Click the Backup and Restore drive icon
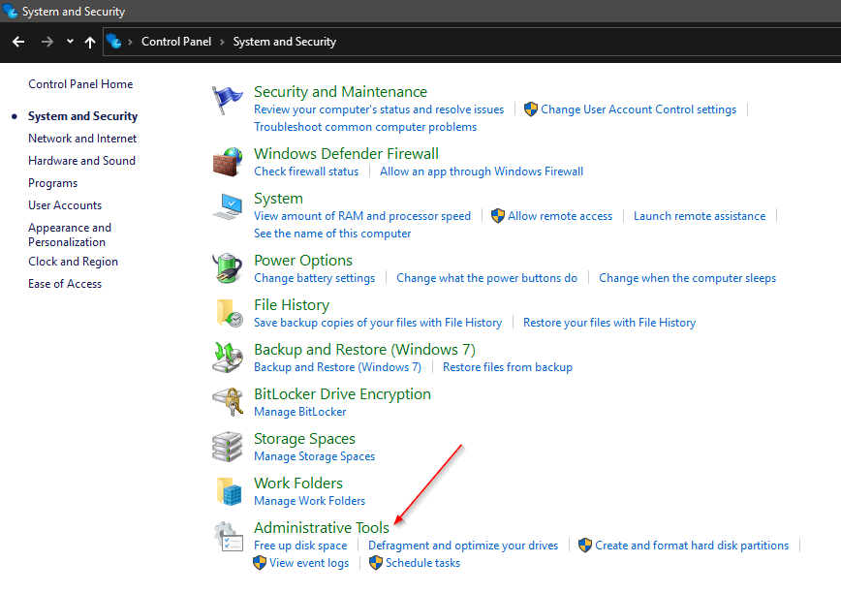 228,358
